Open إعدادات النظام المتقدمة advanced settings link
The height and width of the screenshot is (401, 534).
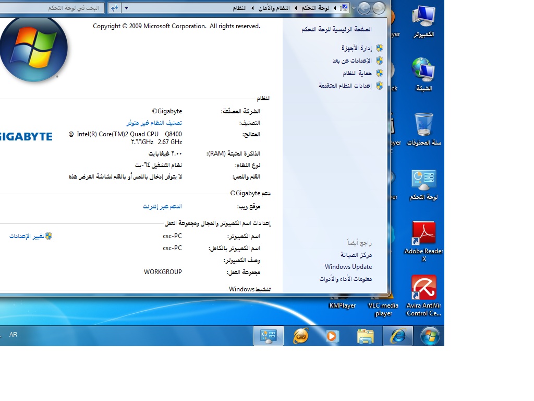pos(345,86)
